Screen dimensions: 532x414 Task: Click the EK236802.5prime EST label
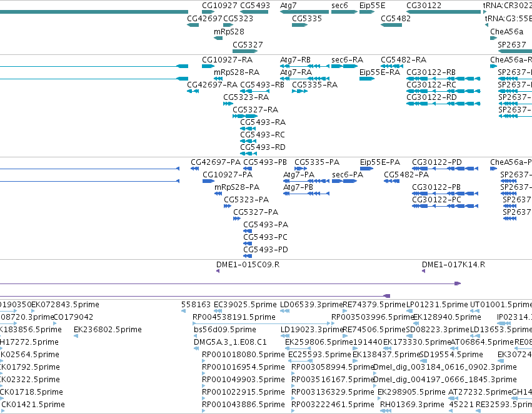tap(108, 330)
